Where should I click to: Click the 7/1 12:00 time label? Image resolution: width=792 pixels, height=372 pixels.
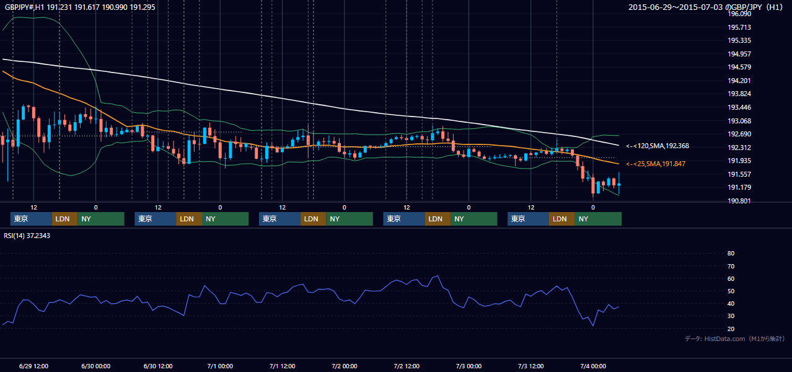(x=282, y=366)
